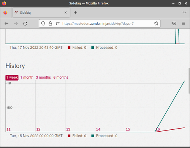Click the red Failed swatch in upper chart legend
Image resolution: width=190 pixels, height=148 pixels.
pyautogui.click(x=69, y=48)
